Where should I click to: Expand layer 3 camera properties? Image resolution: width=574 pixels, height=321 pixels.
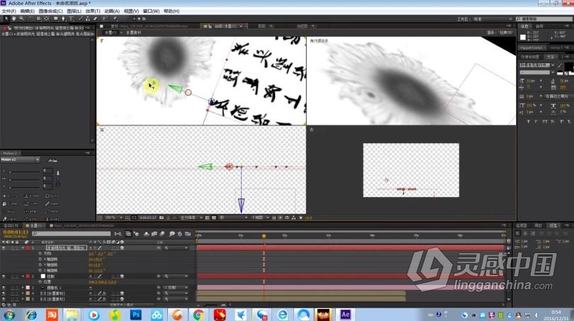point(23,288)
